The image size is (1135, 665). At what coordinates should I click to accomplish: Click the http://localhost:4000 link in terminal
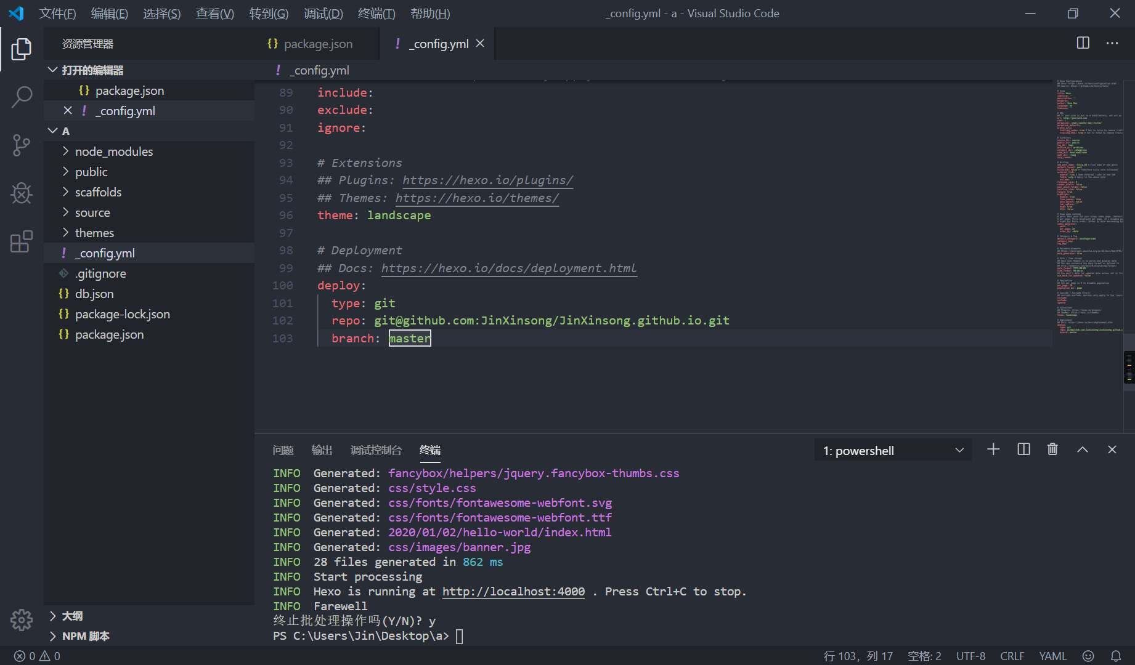tap(513, 592)
